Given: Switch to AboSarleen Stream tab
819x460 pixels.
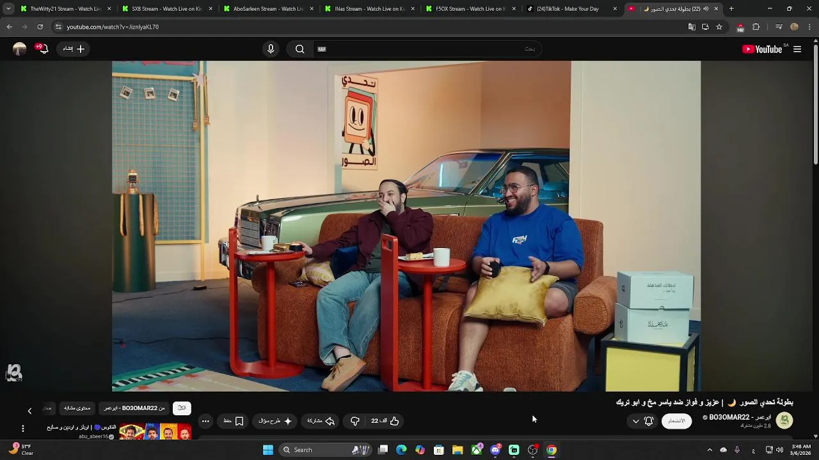Looking at the screenshot, I should (x=267, y=9).
